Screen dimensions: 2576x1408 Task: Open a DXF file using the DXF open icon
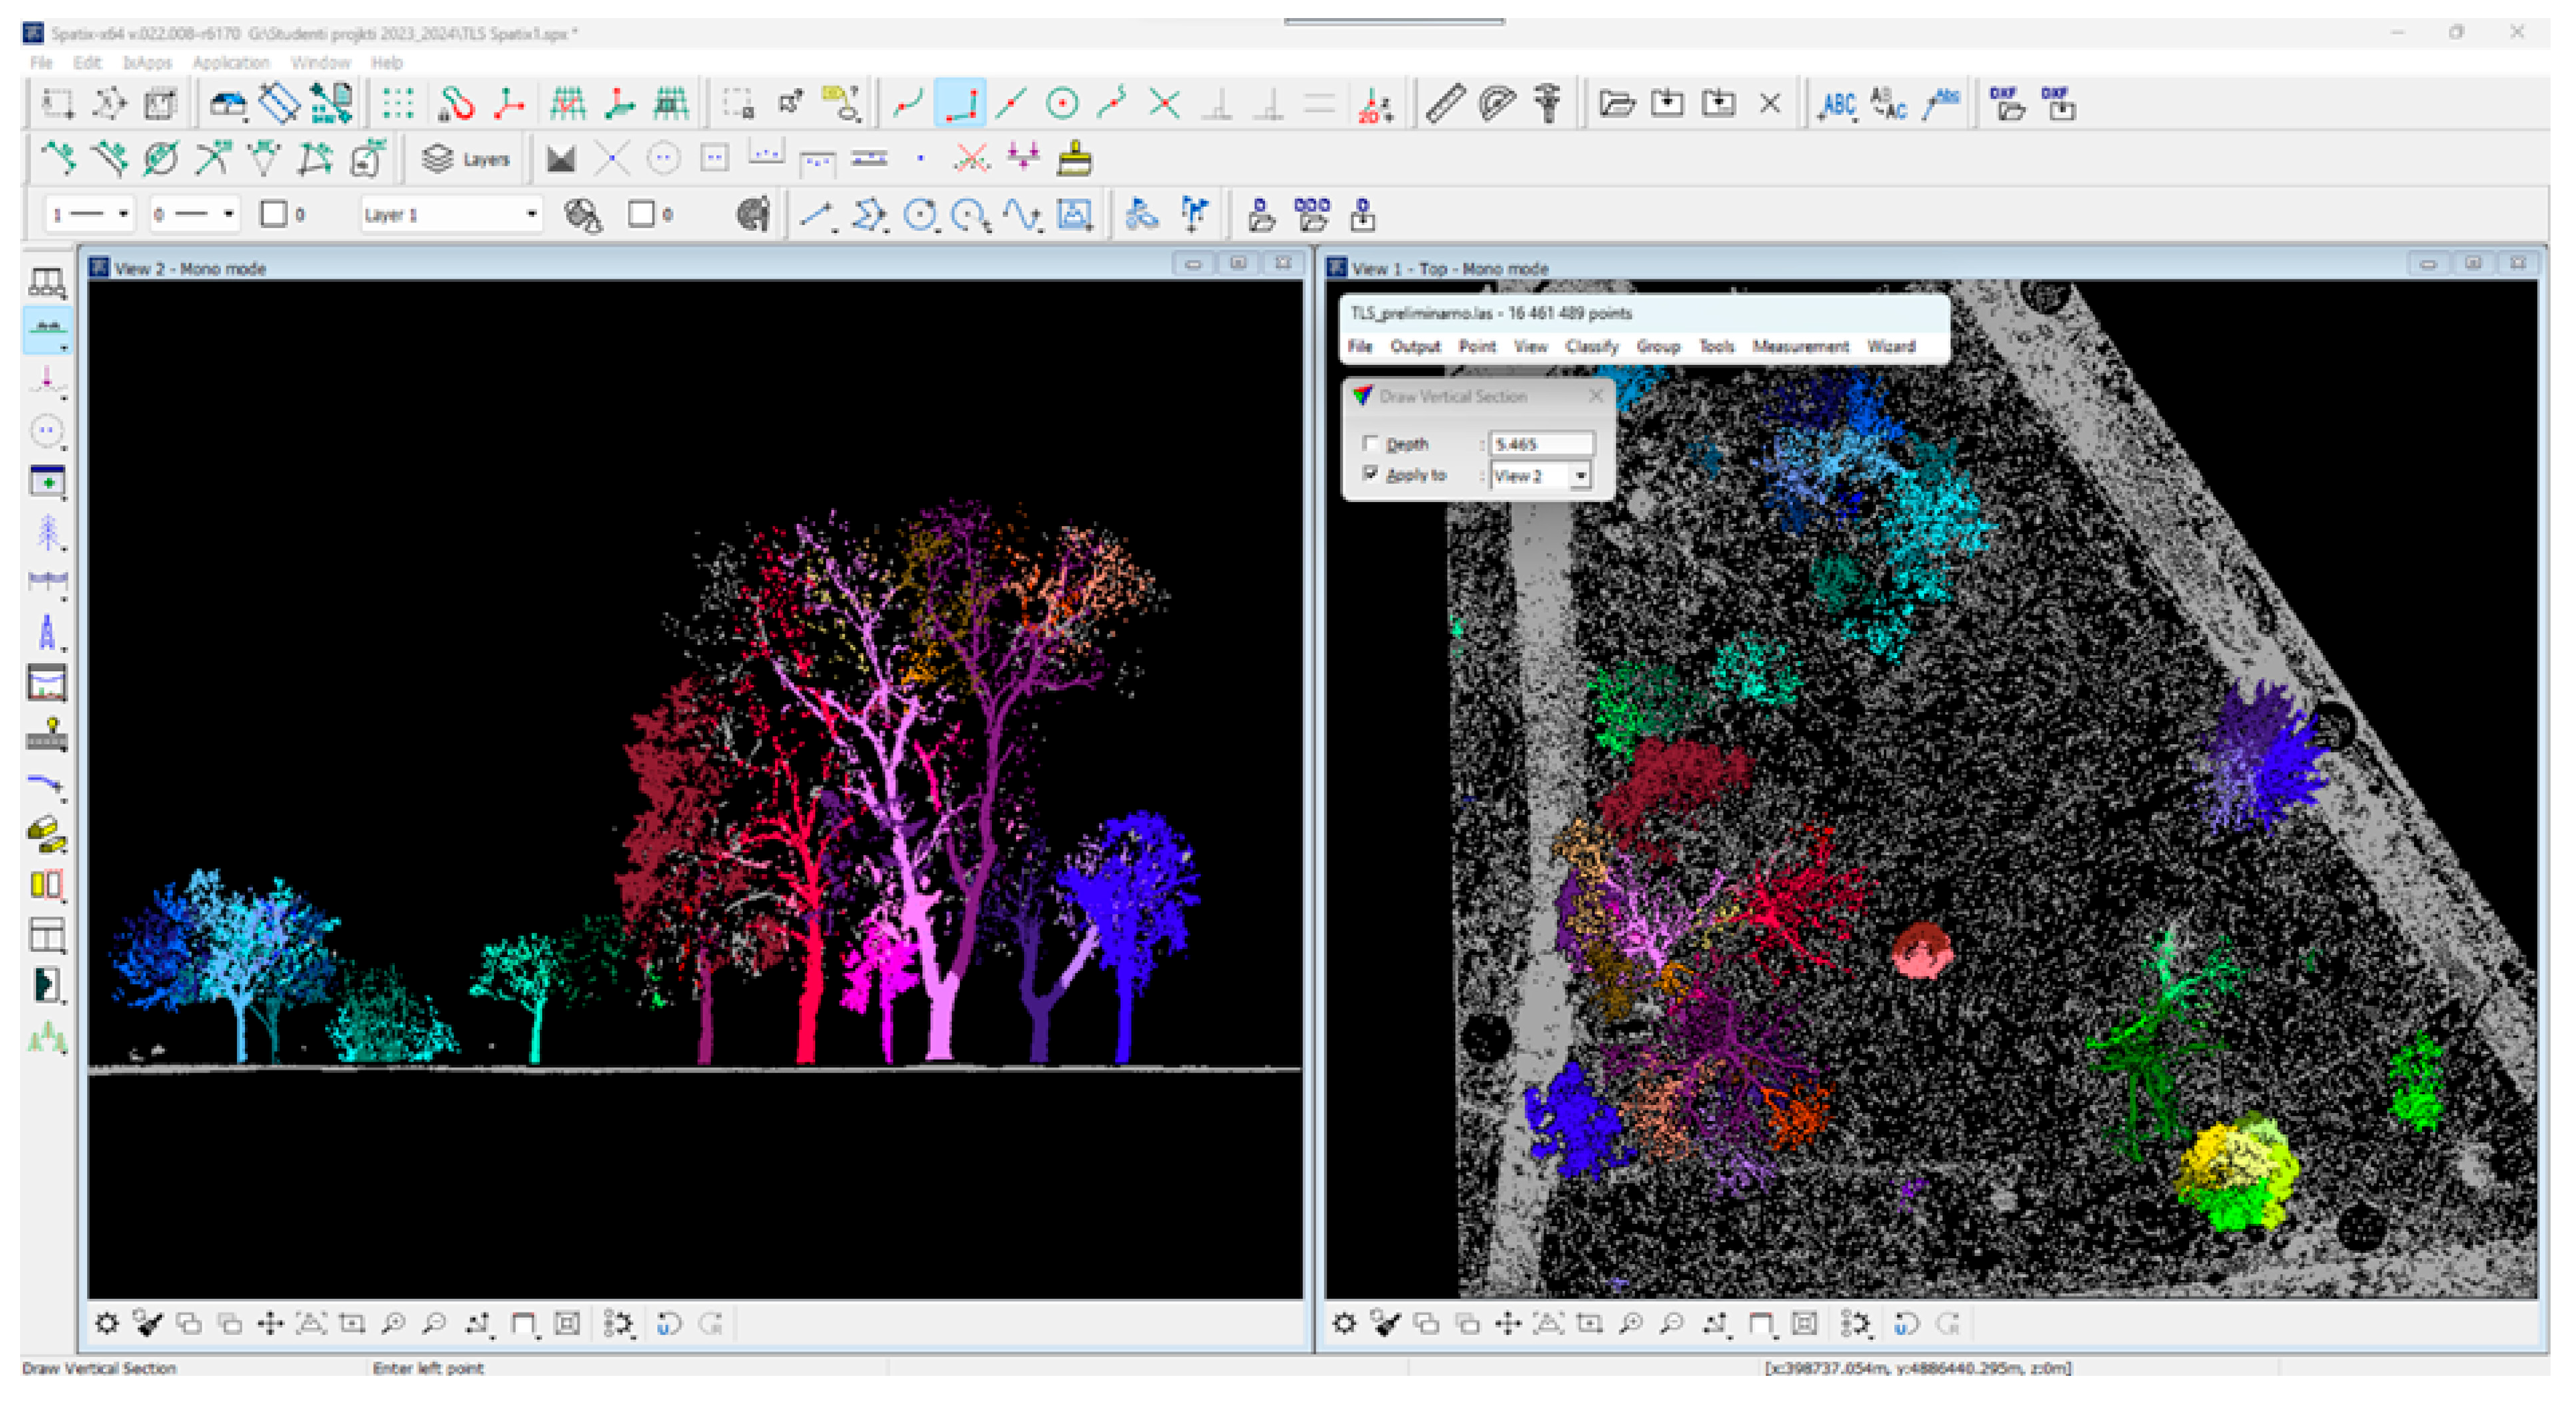(2008, 104)
